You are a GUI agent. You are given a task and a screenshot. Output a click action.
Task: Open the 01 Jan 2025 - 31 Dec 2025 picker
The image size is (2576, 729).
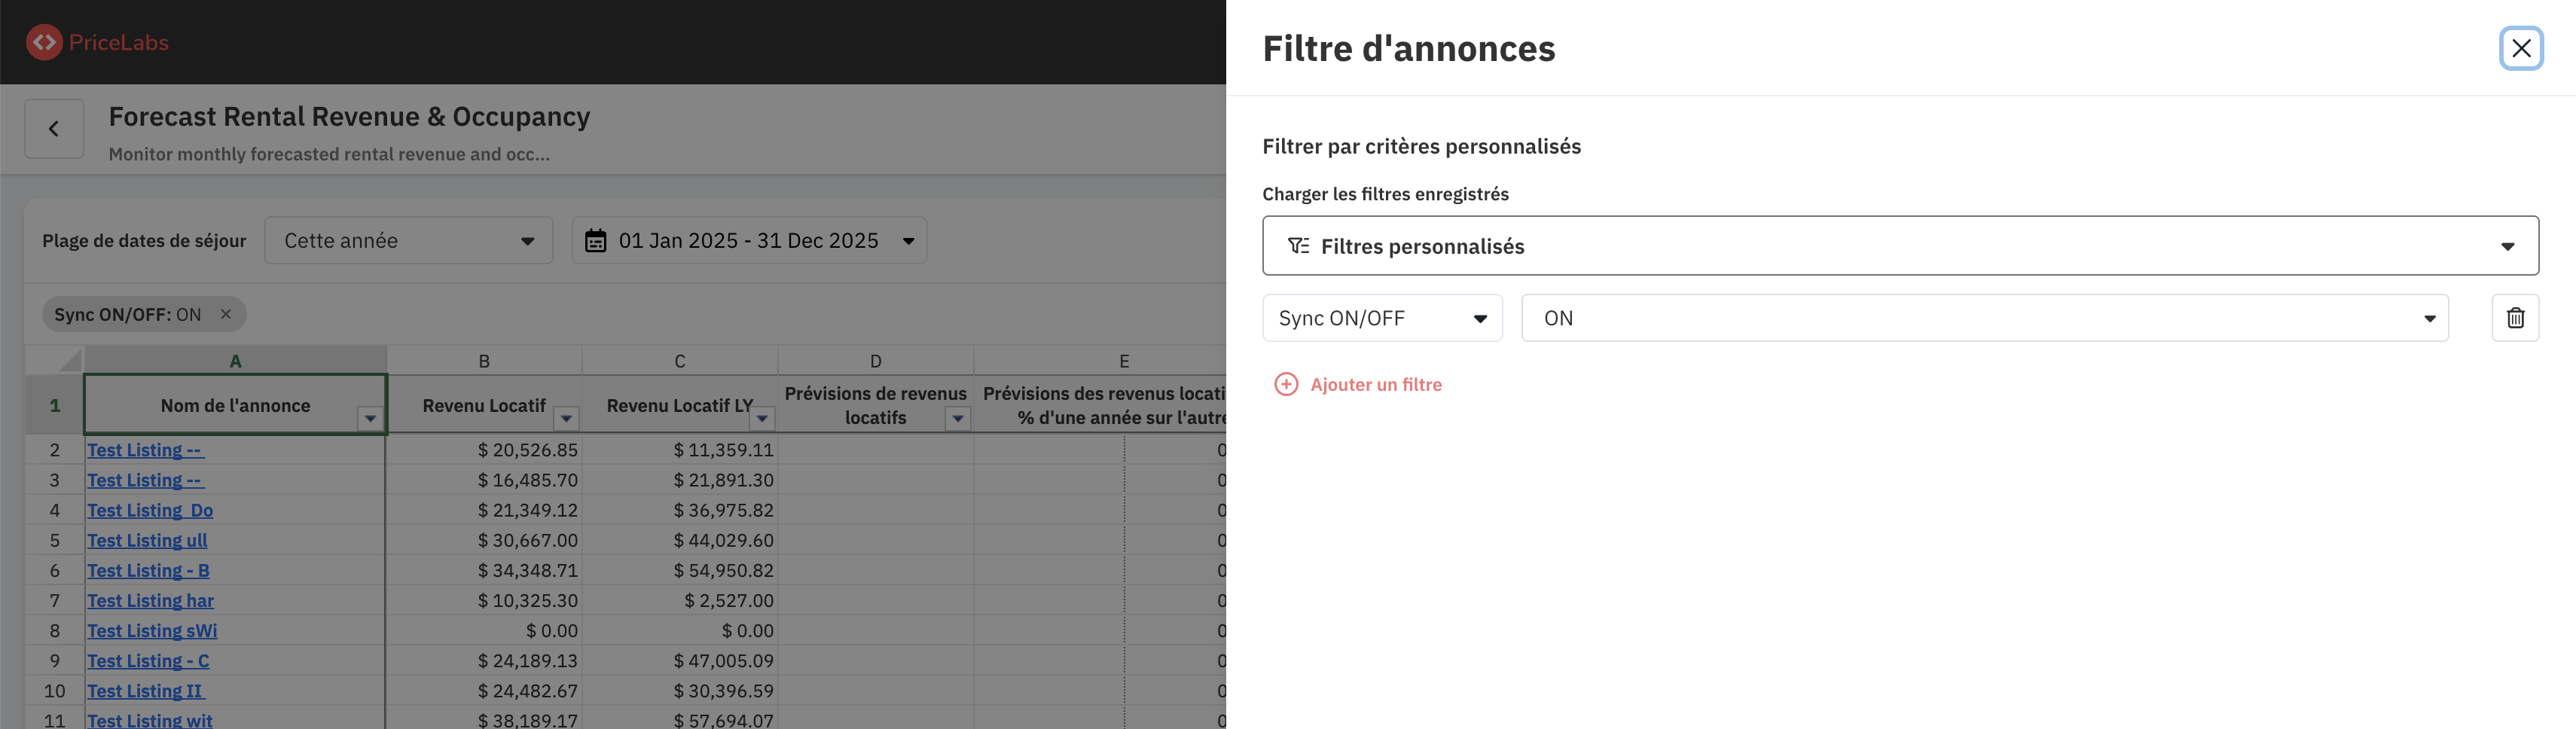[x=749, y=241]
